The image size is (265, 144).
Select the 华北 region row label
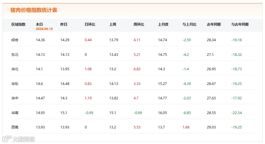click(15, 69)
